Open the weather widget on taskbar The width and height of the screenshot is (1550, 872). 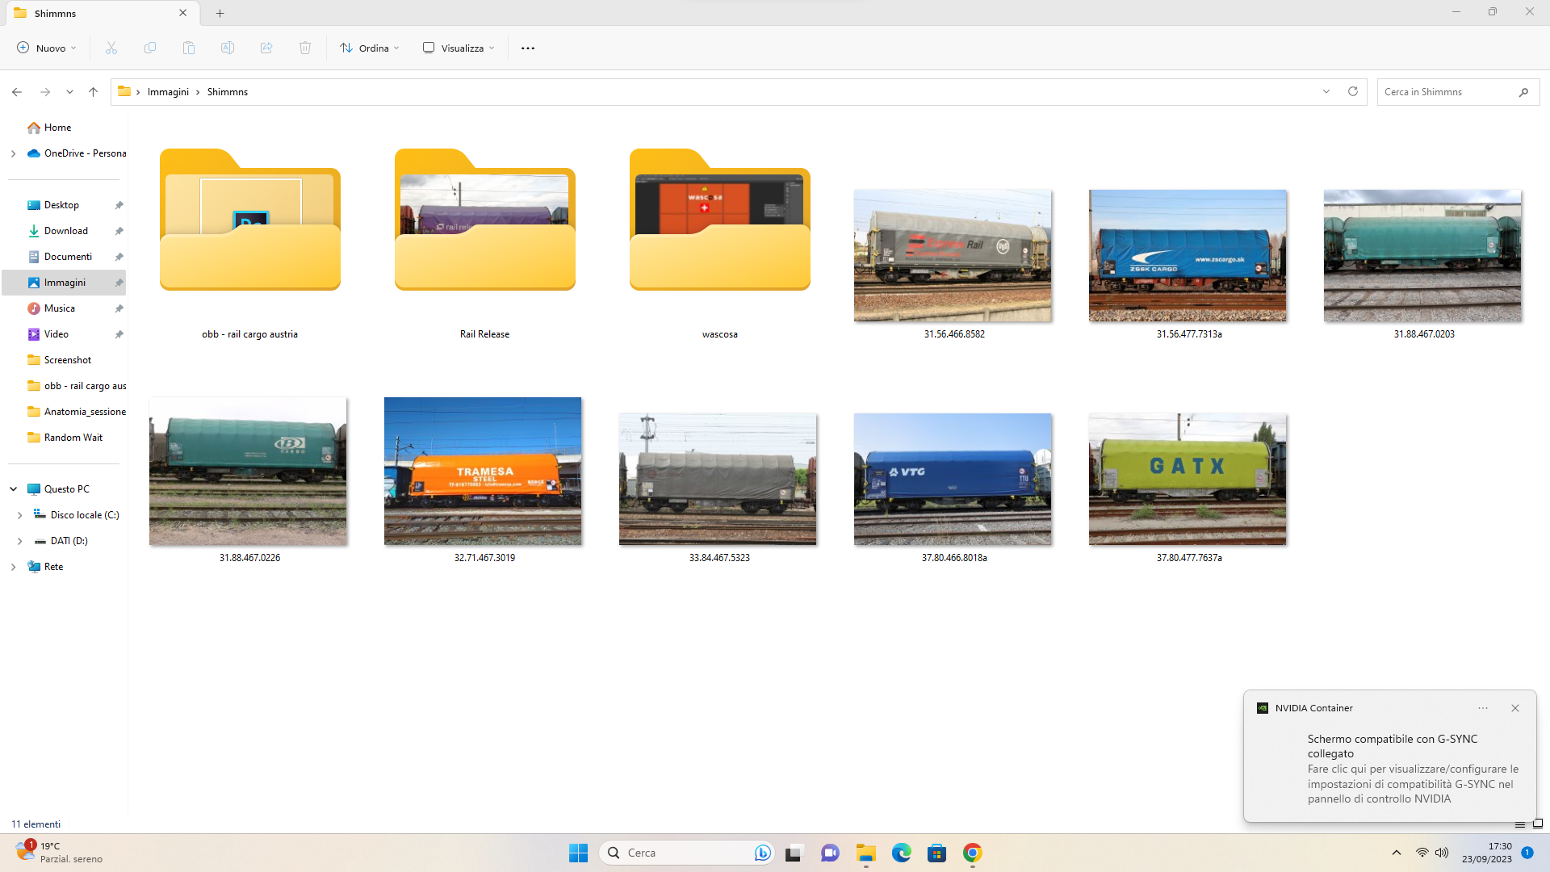[60, 853]
